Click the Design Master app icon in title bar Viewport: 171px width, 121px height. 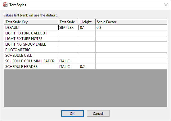coord(5,5)
